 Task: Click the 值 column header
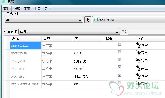tap(88, 39)
